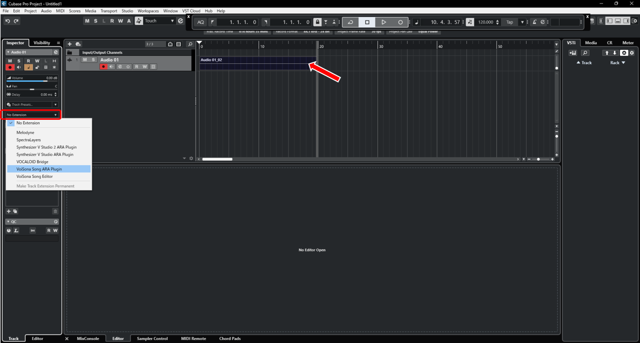This screenshot has width=640, height=343.
Task: Open the Inspector lane display type icon
Action: (46, 67)
